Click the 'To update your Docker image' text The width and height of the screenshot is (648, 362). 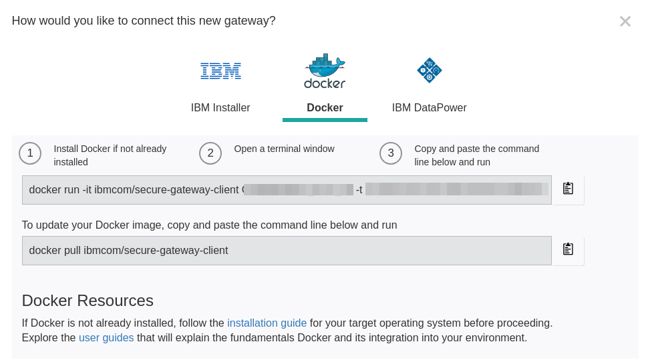(x=209, y=225)
